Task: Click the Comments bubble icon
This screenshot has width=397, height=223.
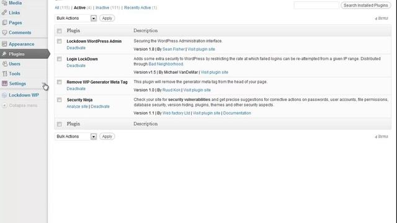Action: point(4,32)
